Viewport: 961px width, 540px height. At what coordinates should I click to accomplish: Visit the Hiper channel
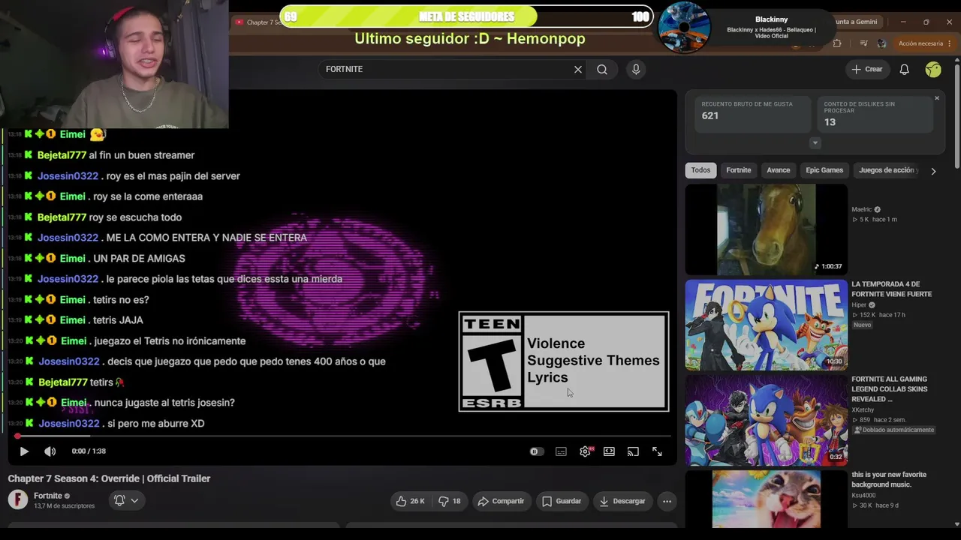(859, 305)
